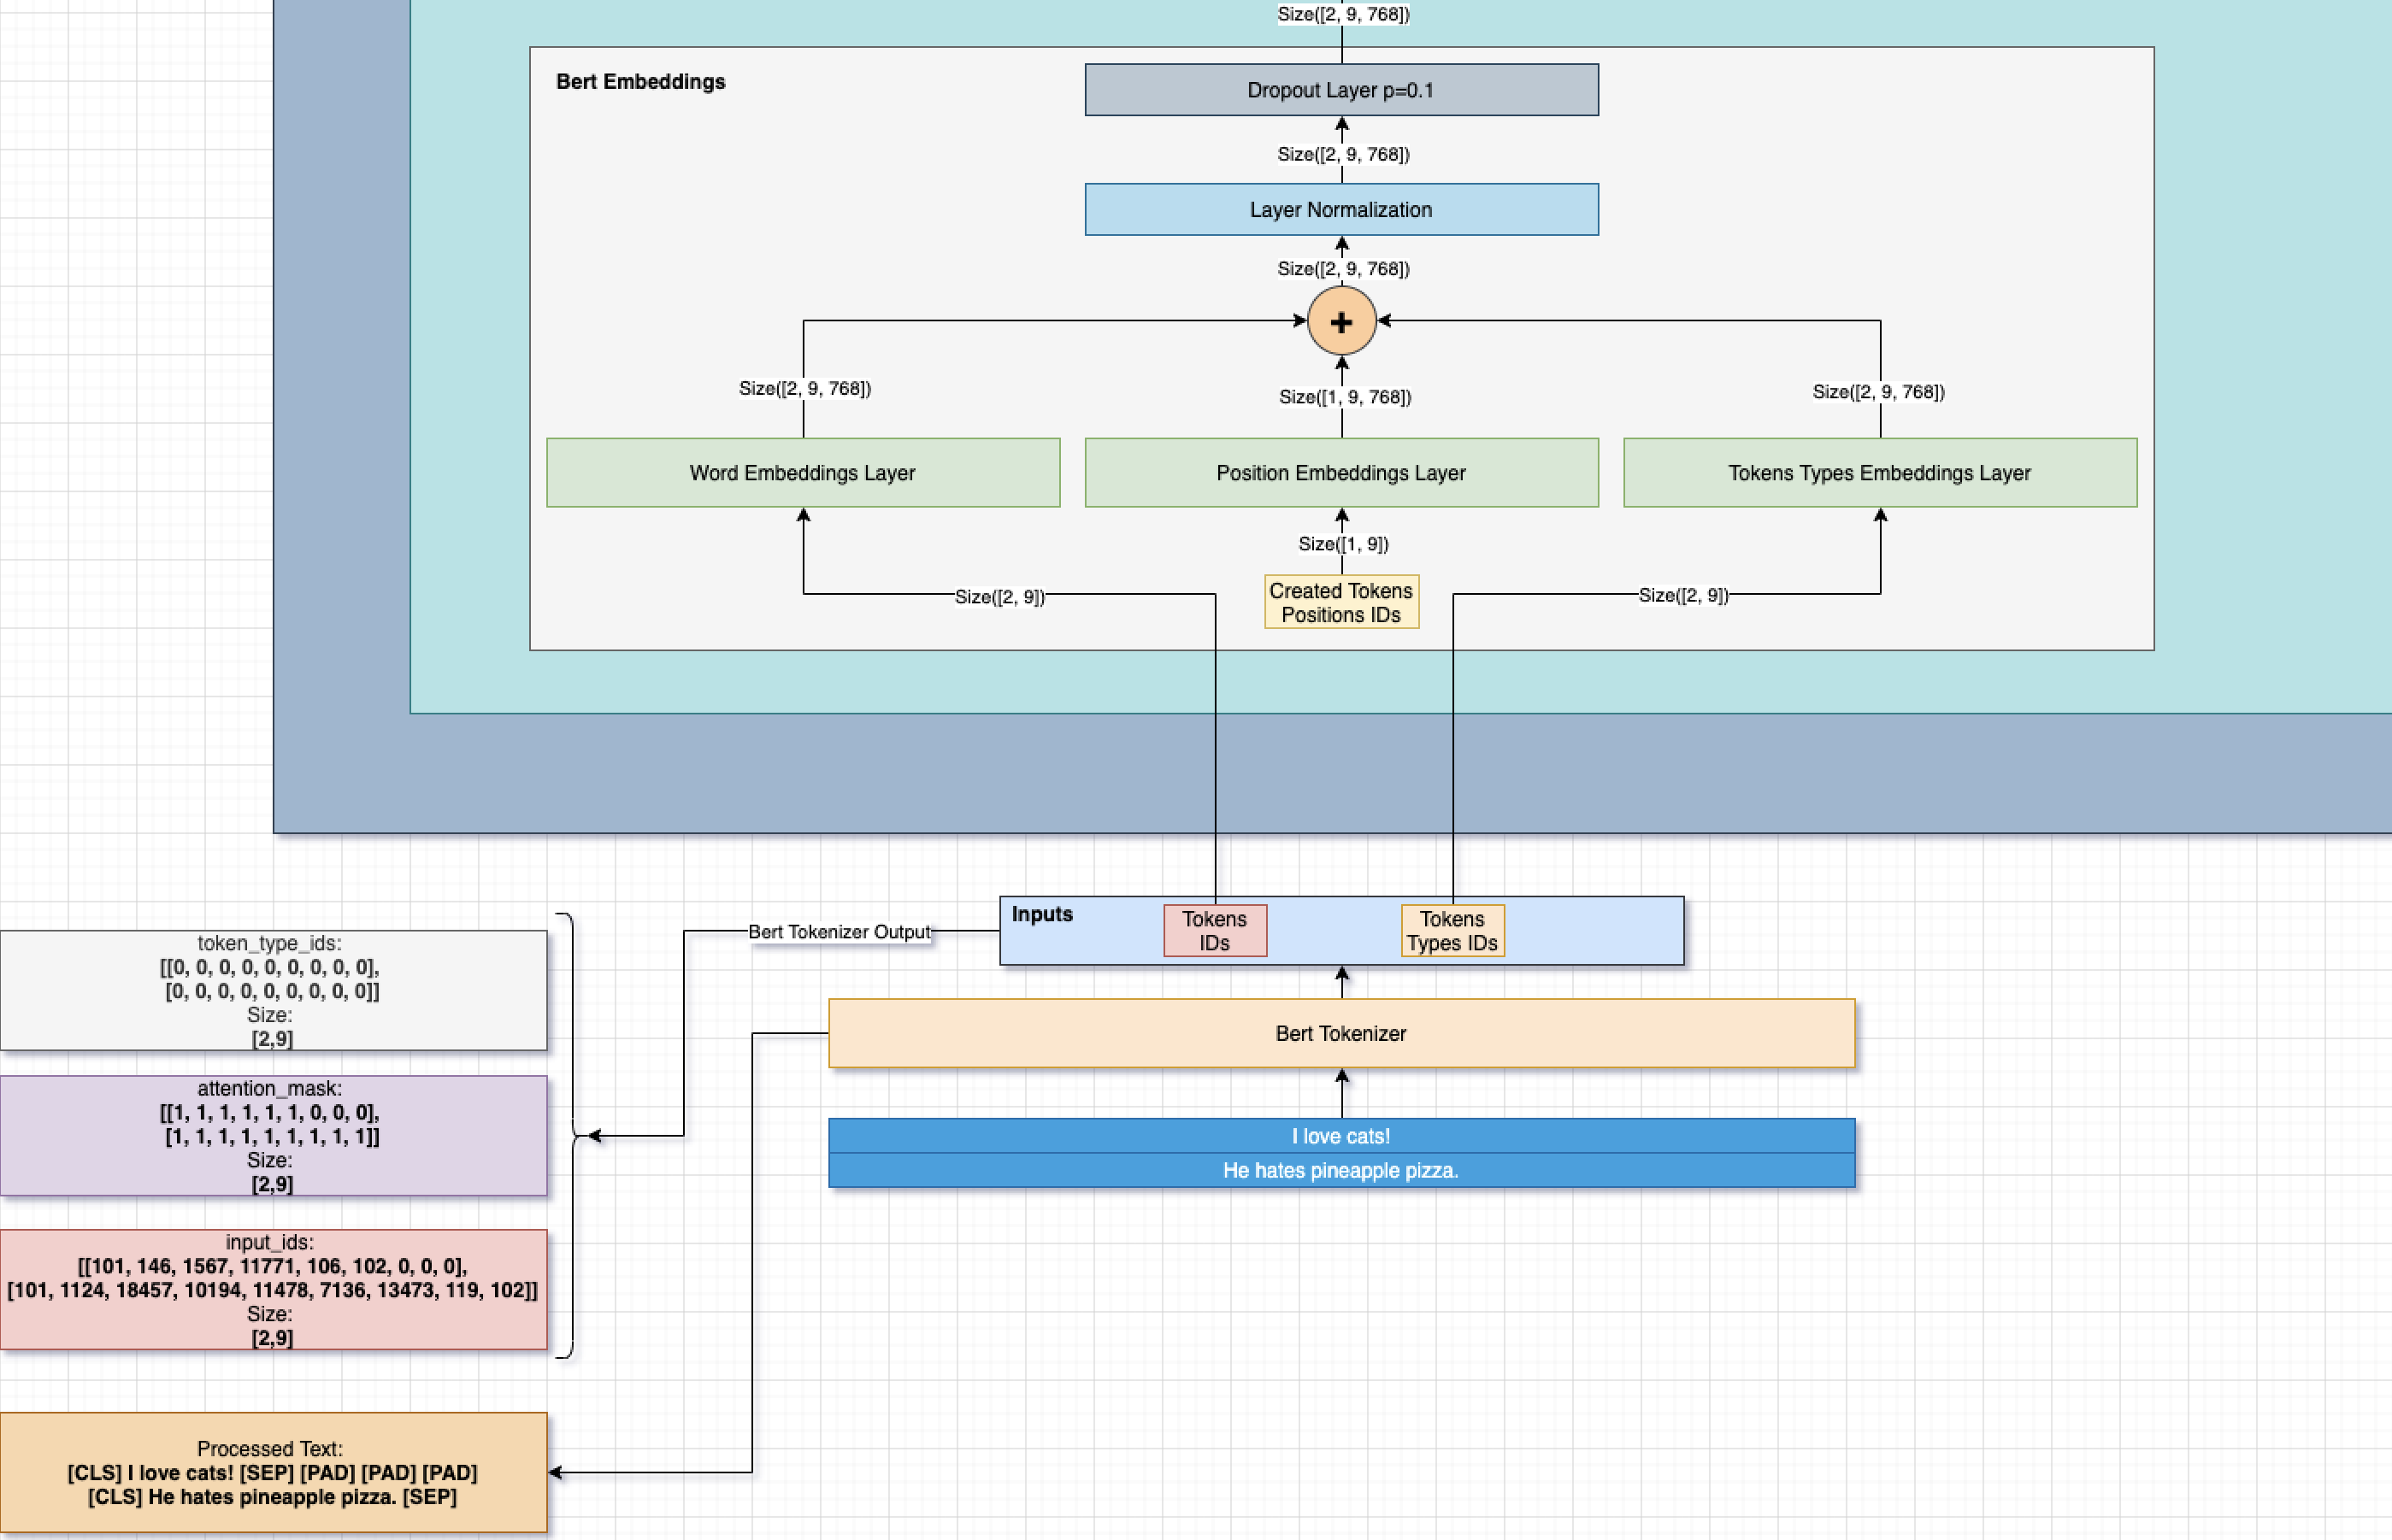Select the 'I love cats!' input row
Screen dimensions: 2392x1540
[1340, 1136]
